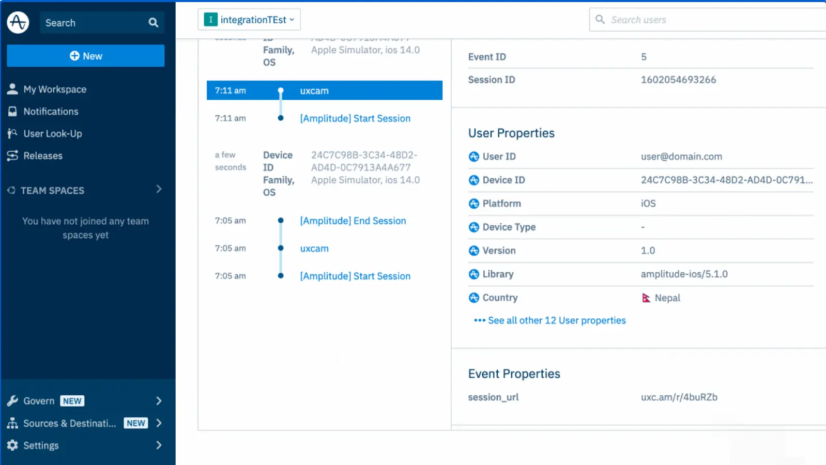
Task: Click the Sources & Destinations hierarchy icon
Action: click(12, 423)
